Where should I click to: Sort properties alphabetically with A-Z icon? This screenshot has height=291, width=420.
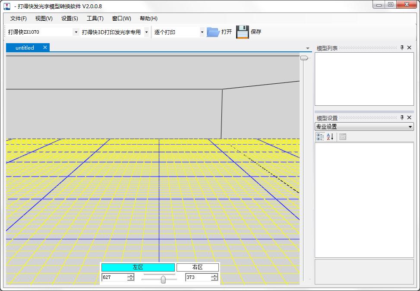pos(330,137)
